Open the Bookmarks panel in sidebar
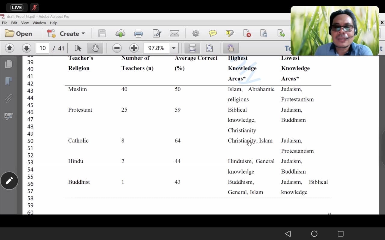The height and width of the screenshot is (240, 385). coord(9,81)
